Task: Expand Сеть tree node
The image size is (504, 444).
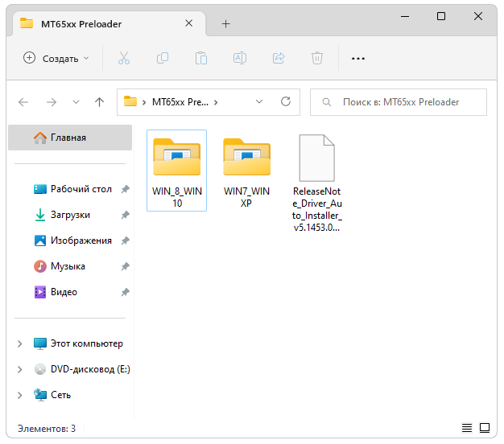Action: click(19, 395)
